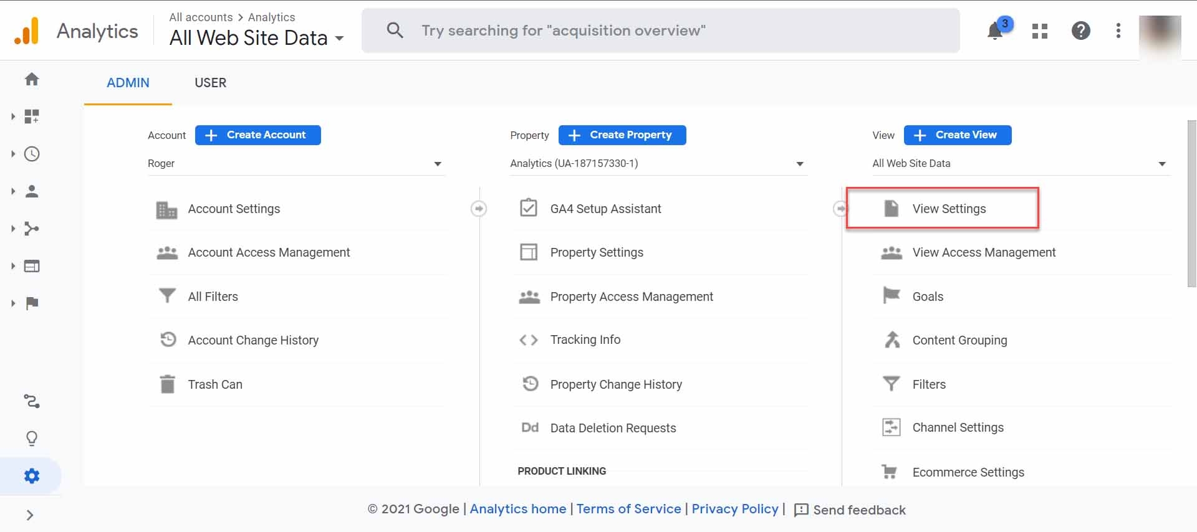Screen dimensions: 1197x532
Task: Select the Admin gear icon
Action: click(x=32, y=476)
